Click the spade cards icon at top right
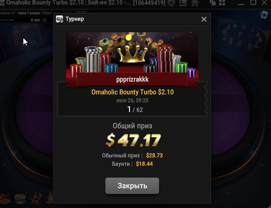Screen dimensions: 271x208 click(x=264, y=15)
